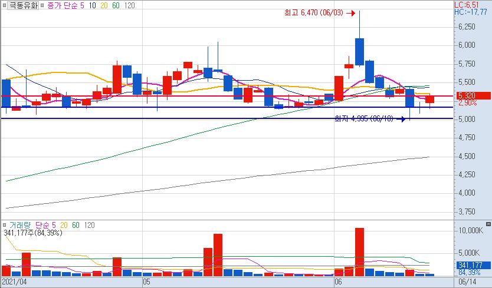Click the volume 20-day average label
492x288 pixels.
coord(64,225)
